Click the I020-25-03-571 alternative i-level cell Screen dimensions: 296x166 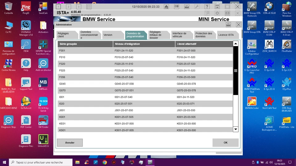point(186,104)
